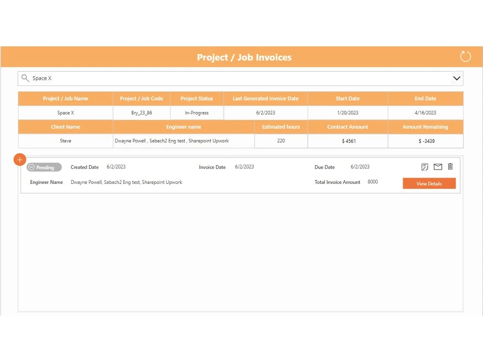The image size is (483, 362).
Task: Click the 8000 total invoice amount
Action: [372, 181]
